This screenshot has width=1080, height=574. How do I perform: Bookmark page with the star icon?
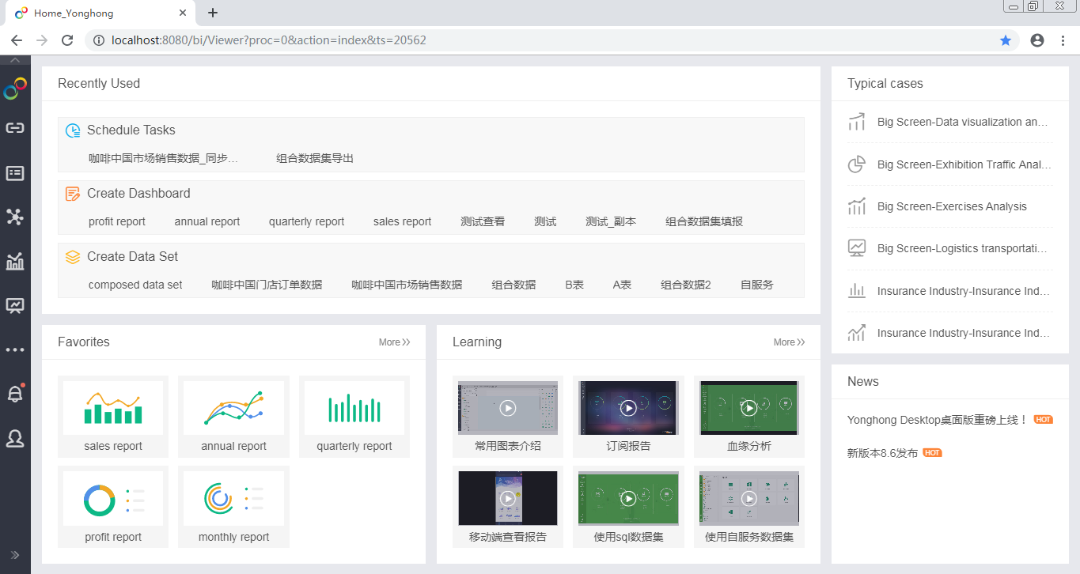[1006, 40]
